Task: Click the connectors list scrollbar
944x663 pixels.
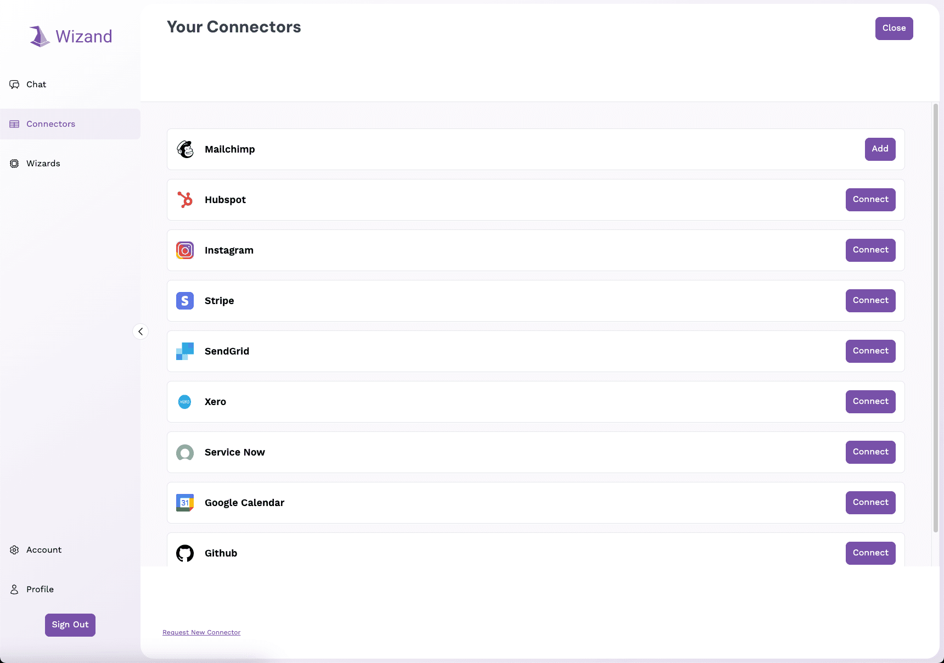Action: point(936,318)
